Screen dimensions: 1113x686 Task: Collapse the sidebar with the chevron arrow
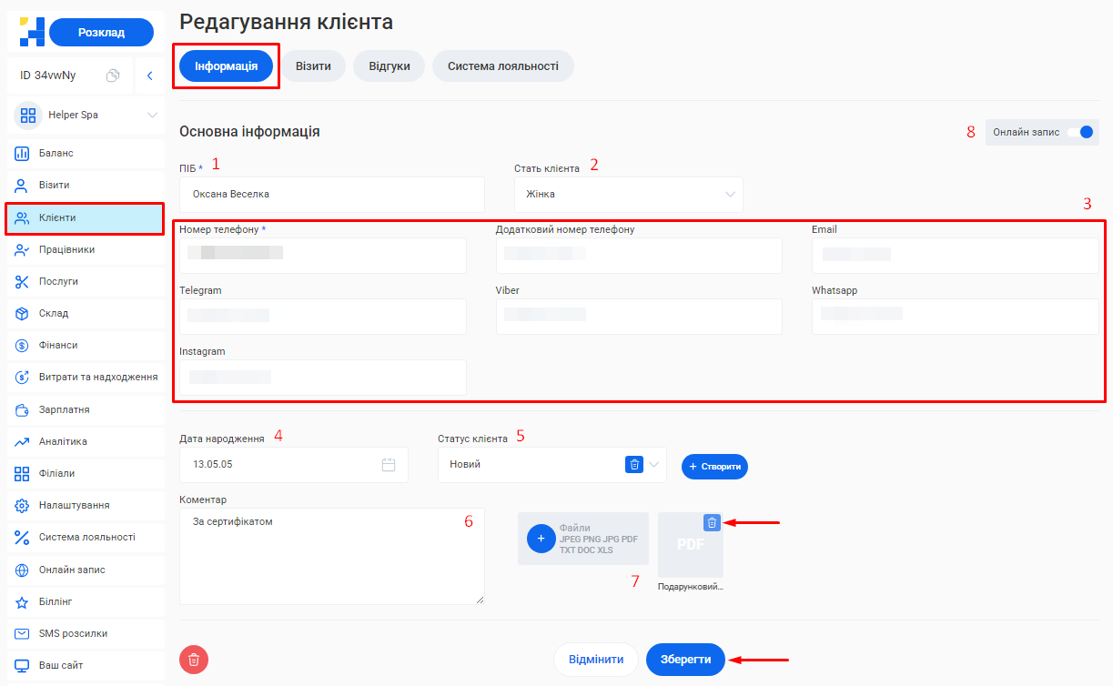[x=149, y=76]
